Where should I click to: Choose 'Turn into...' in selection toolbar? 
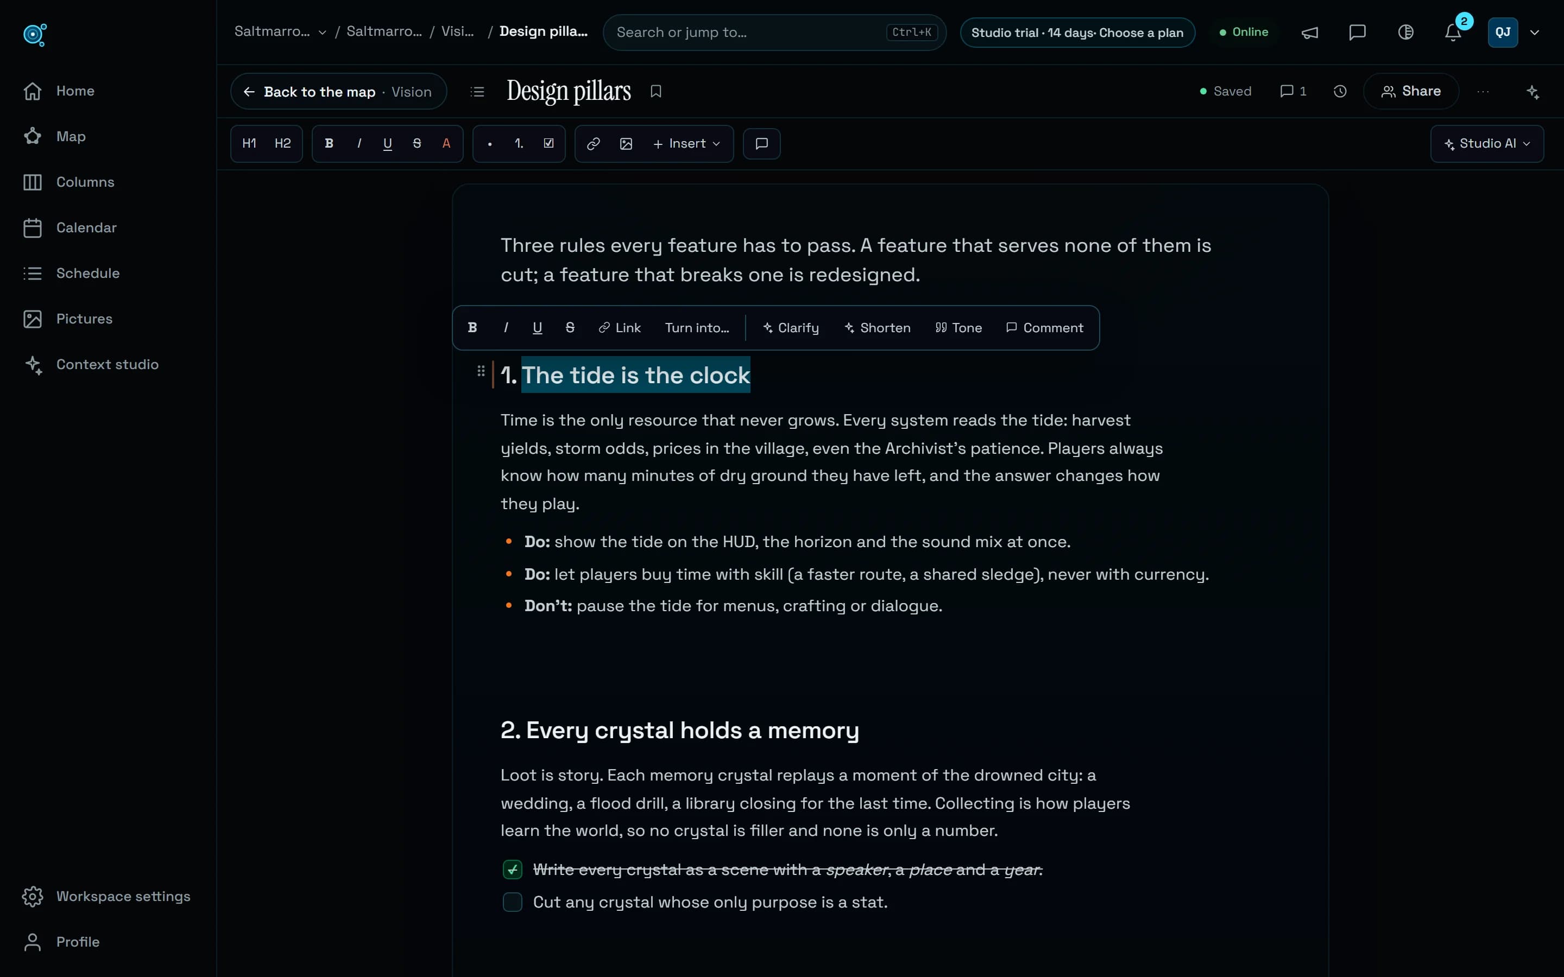click(697, 328)
